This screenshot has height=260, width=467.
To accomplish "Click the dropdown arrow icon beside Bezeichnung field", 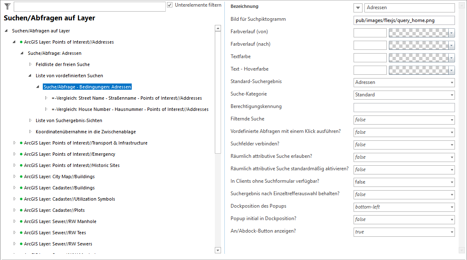I will 358,8.
